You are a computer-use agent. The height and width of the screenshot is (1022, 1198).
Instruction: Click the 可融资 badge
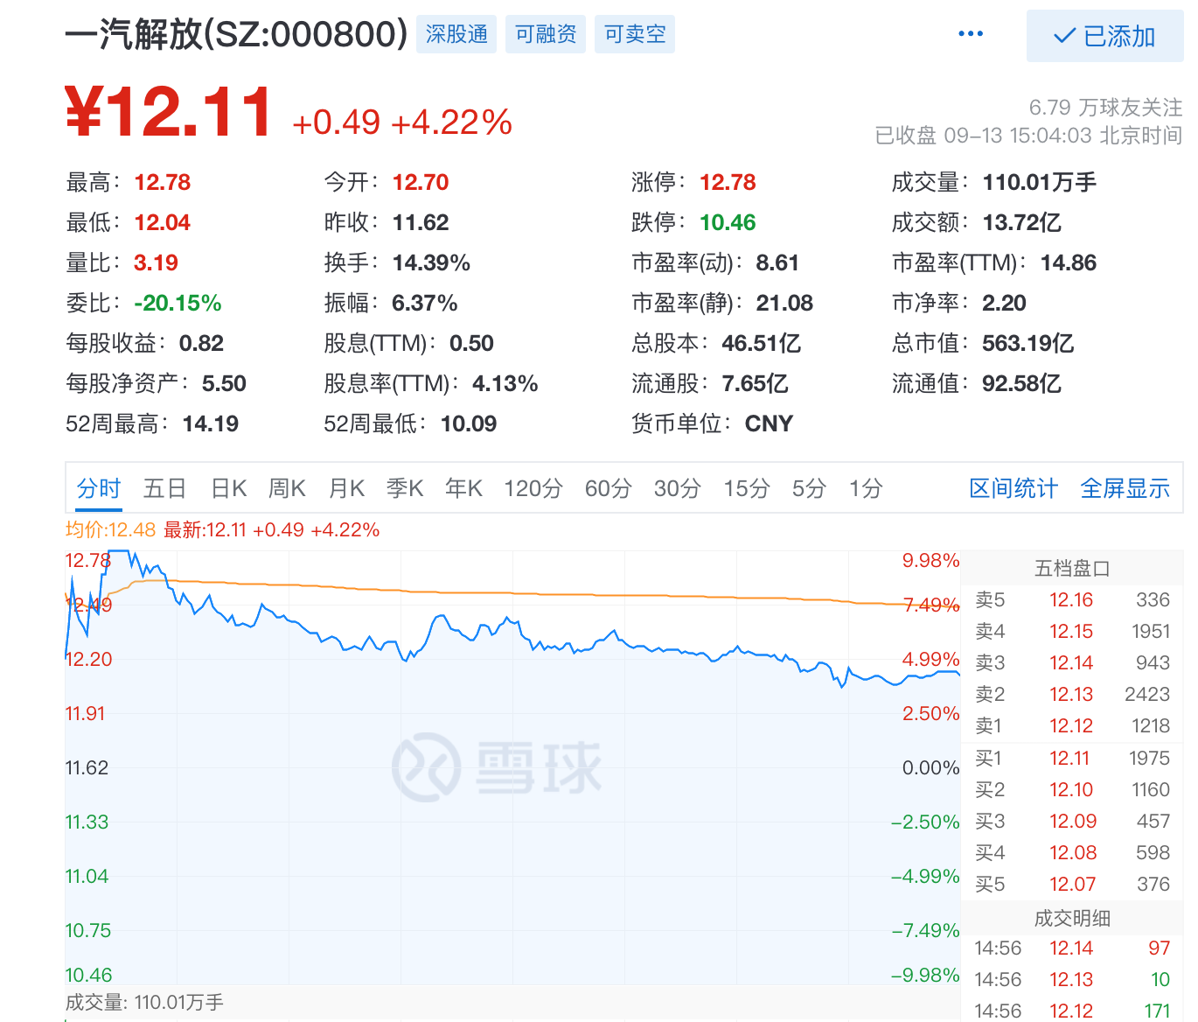click(545, 34)
